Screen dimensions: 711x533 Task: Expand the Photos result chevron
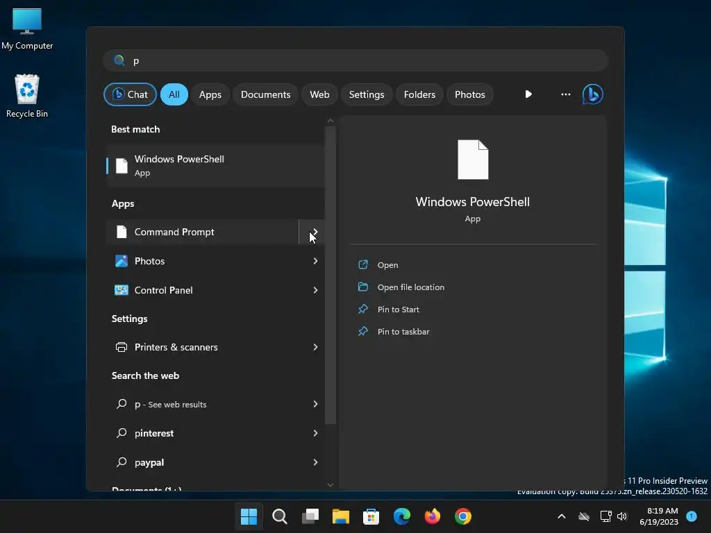point(315,261)
